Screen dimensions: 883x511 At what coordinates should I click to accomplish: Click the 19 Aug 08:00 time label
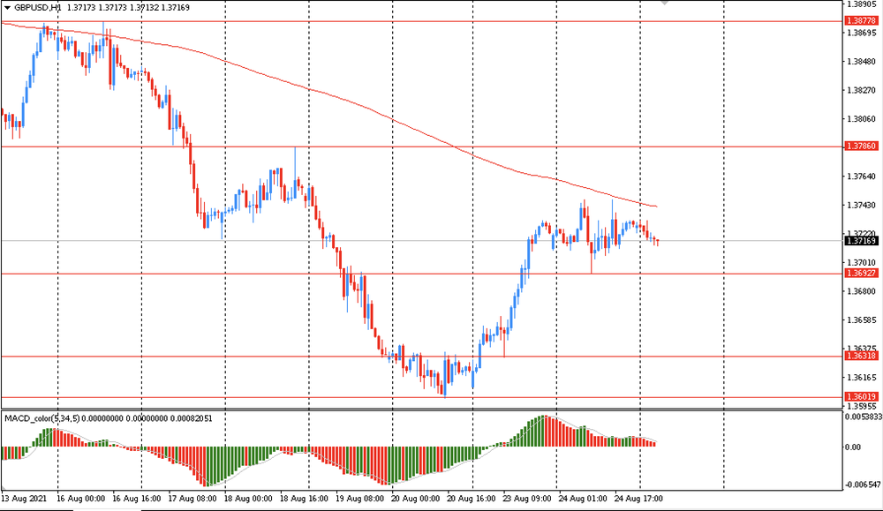359,499
